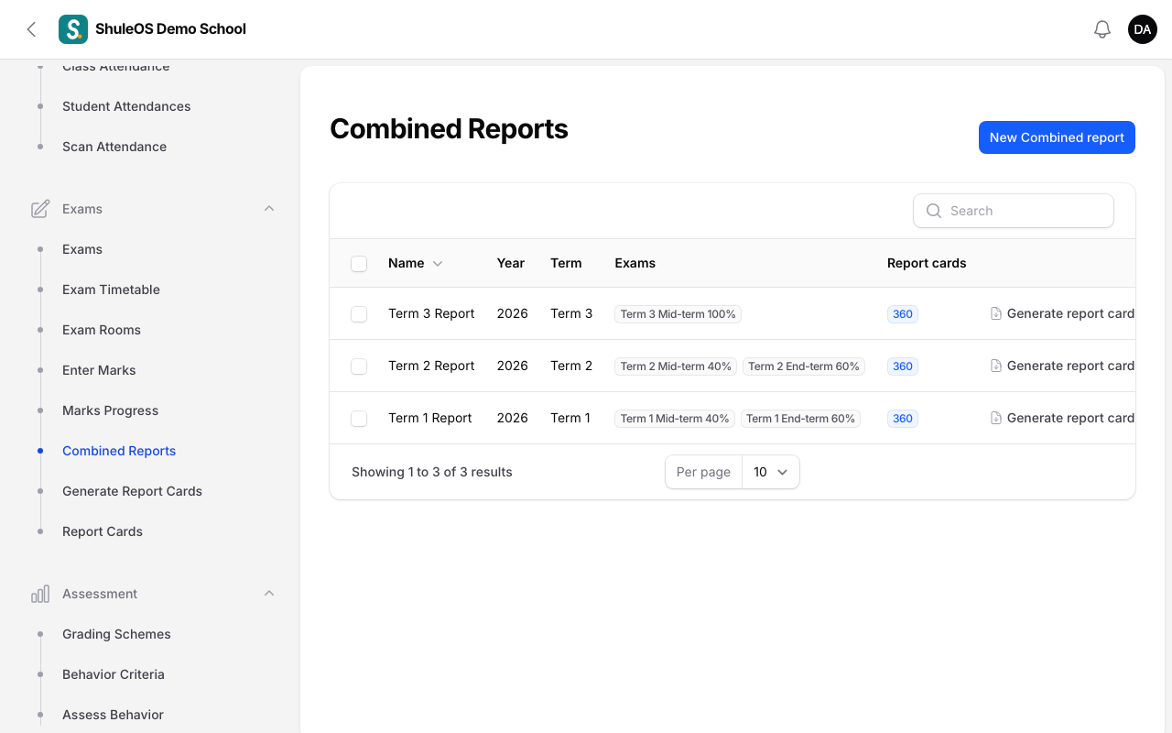Click the Exams section pencil icon
1172x733 pixels.
[40, 209]
